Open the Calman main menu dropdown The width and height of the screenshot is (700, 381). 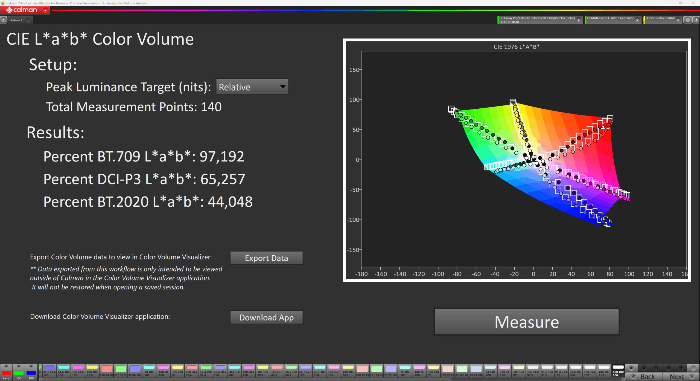click(x=45, y=10)
